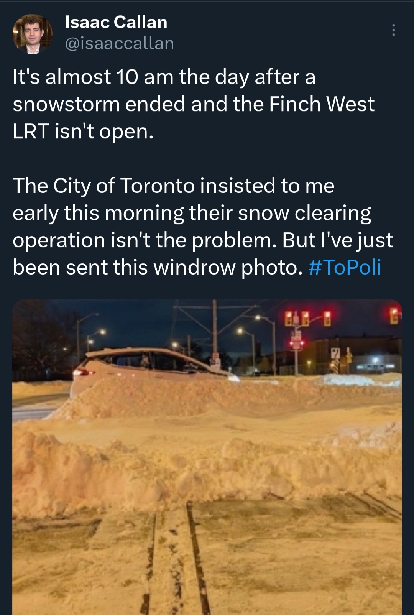Click the tweet paragraph about Finch West LRT
Screen dimensions: 414x615
(194, 104)
